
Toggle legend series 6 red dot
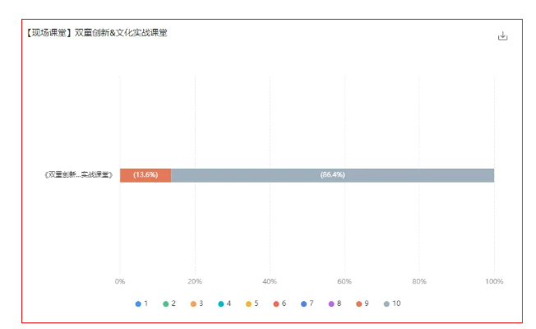[x=276, y=304]
